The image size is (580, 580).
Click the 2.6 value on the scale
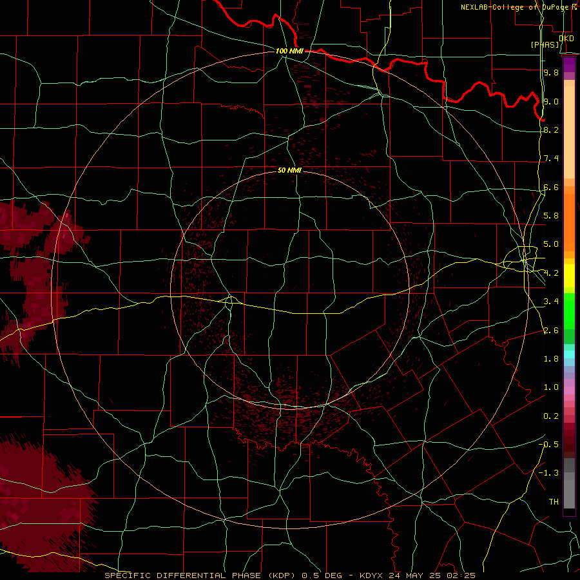pyautogui.click(x=551, y=331)
